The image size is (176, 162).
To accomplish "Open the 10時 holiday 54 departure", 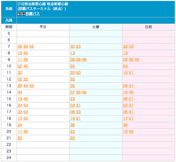I will pyautogui.click(x=125, y=66).
